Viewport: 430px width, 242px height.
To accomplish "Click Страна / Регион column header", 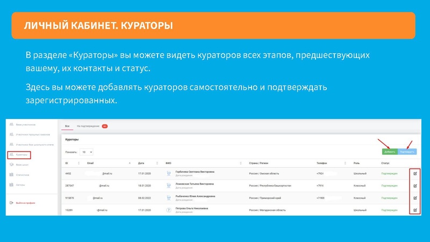I will (x=259, y=163).
